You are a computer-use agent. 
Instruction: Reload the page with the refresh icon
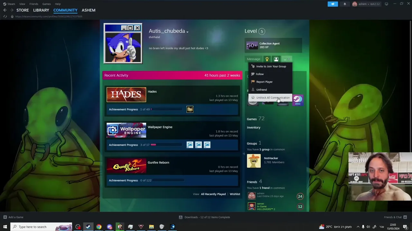pos(5,16)
